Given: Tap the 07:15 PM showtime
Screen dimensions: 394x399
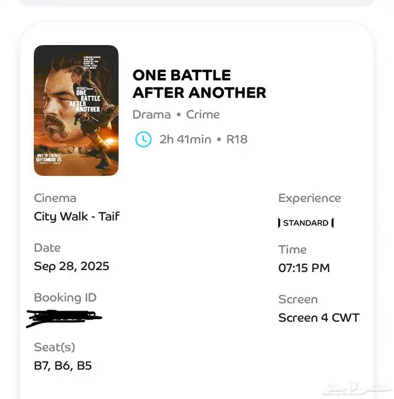Looking at the screenshot, I should tap(304, 268).
